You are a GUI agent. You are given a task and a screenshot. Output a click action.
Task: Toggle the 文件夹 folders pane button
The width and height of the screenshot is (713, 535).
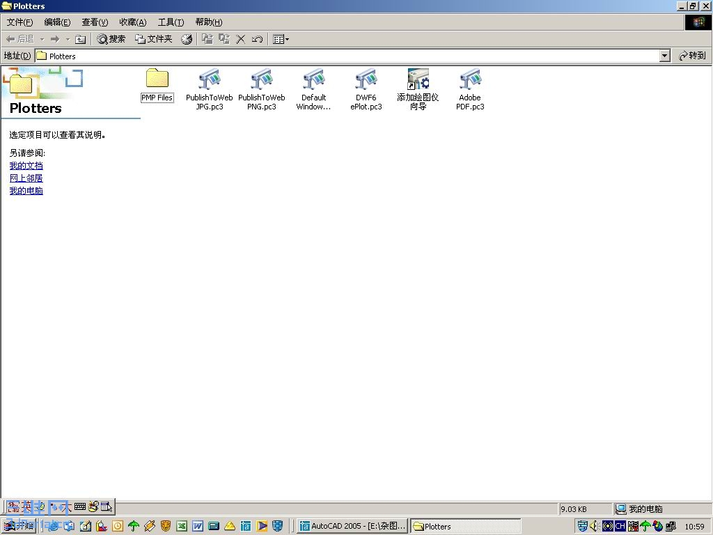154,40
